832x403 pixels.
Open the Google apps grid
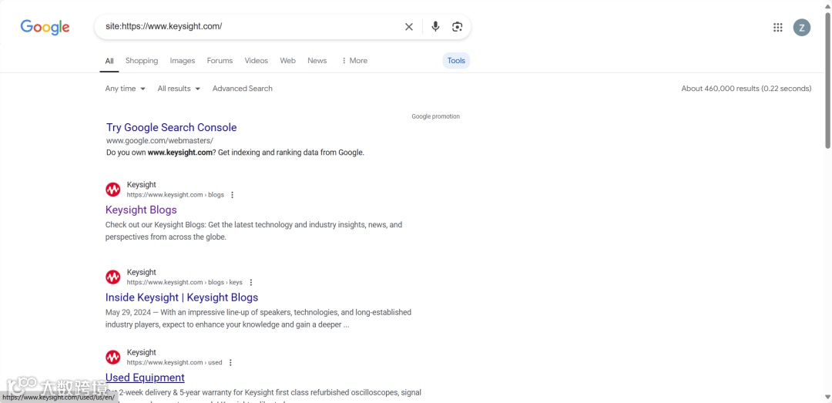pyautogui.click(x=778, y=28)
